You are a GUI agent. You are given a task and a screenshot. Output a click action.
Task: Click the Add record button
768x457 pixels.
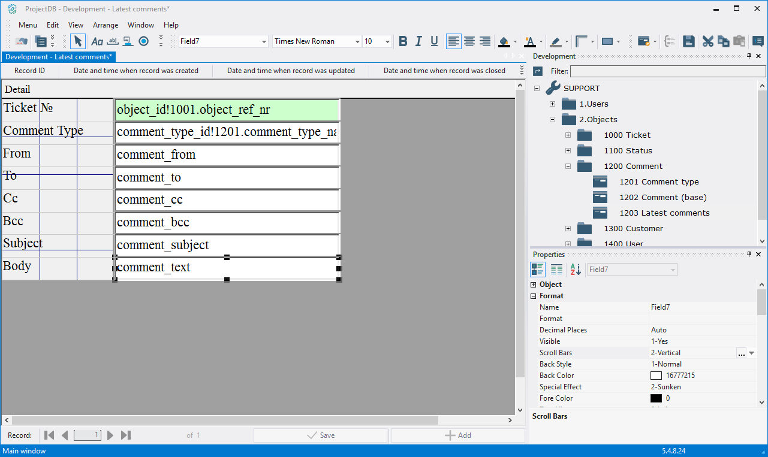457,435
